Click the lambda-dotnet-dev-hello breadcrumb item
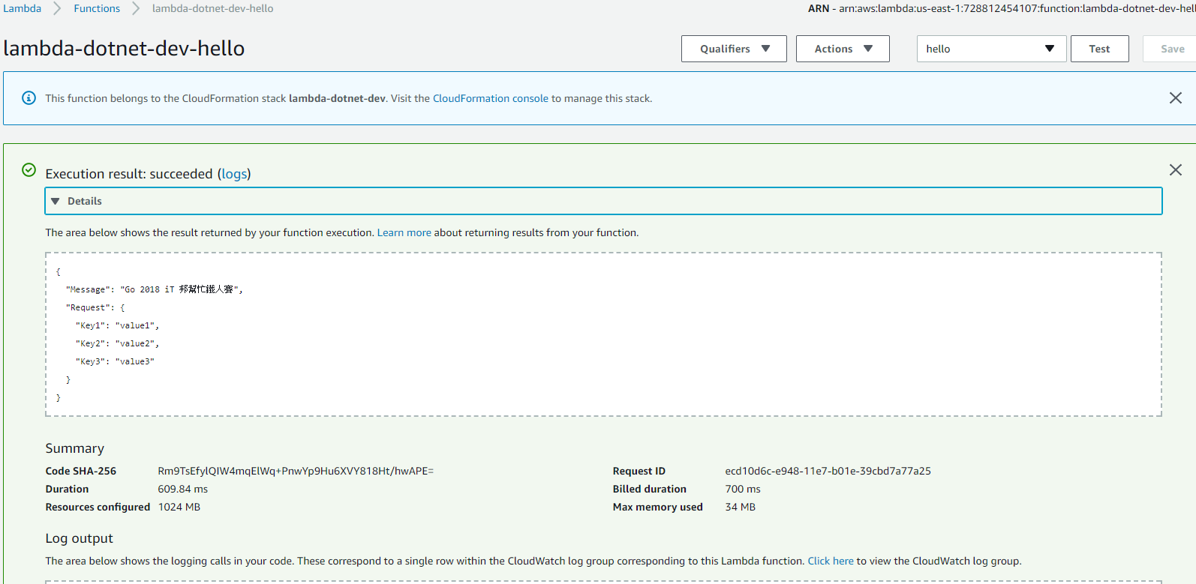The image size is (1196, 584). [x=212, y=8]
